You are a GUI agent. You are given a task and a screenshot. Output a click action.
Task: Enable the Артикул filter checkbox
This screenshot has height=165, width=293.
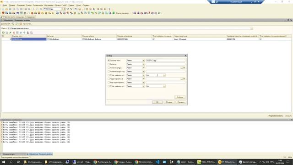(x=109, y=64)
